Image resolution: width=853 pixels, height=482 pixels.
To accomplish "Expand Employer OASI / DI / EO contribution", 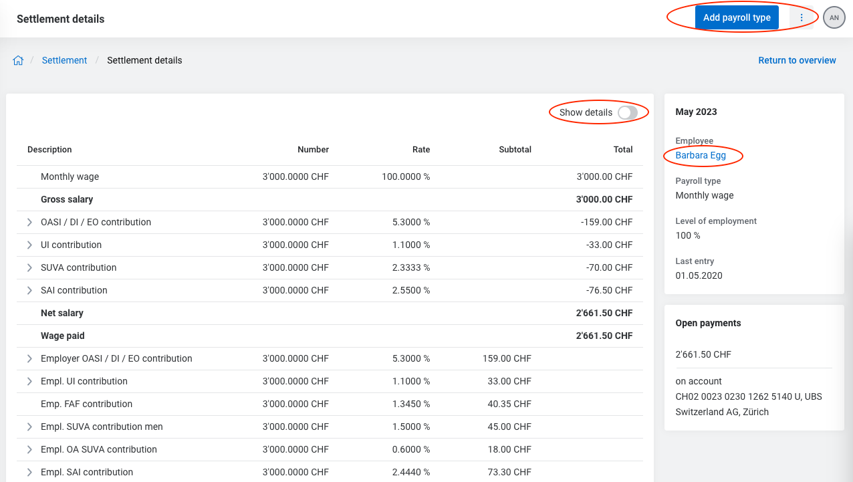I will coord(29,358).
